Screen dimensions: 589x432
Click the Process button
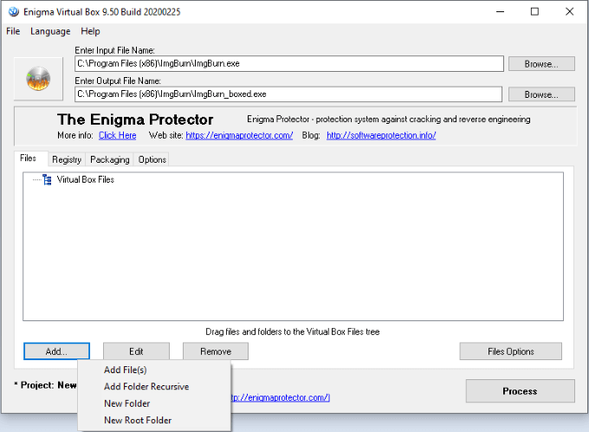pyautogui.click(x=521, y=391)
